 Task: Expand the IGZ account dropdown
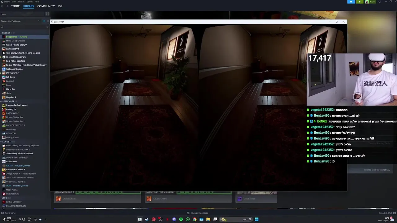click(x=370, y=2)
